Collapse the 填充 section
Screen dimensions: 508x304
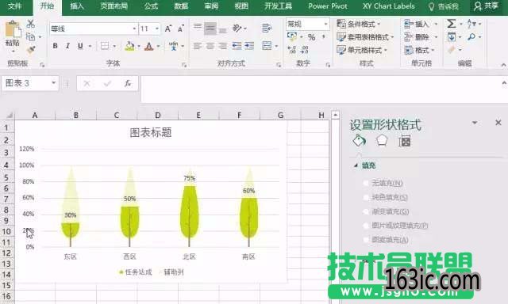[356, 165]
